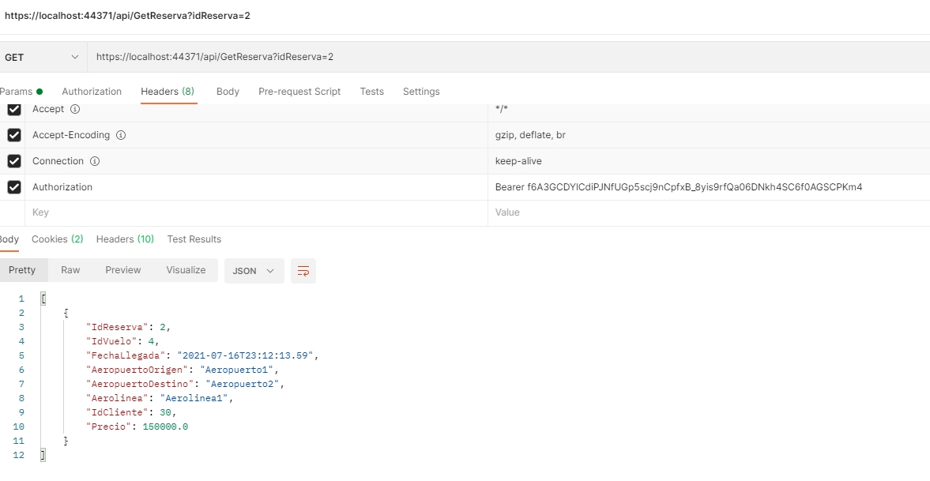Click the info icon next to Accept header
Viewport: 930px width, 481px height.
tap(73, 108)
